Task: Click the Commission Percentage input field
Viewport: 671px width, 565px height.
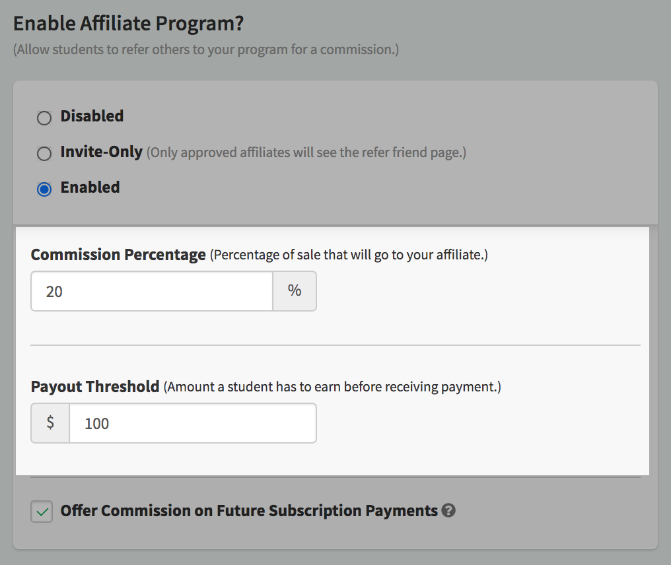Action: pos(152,291)
